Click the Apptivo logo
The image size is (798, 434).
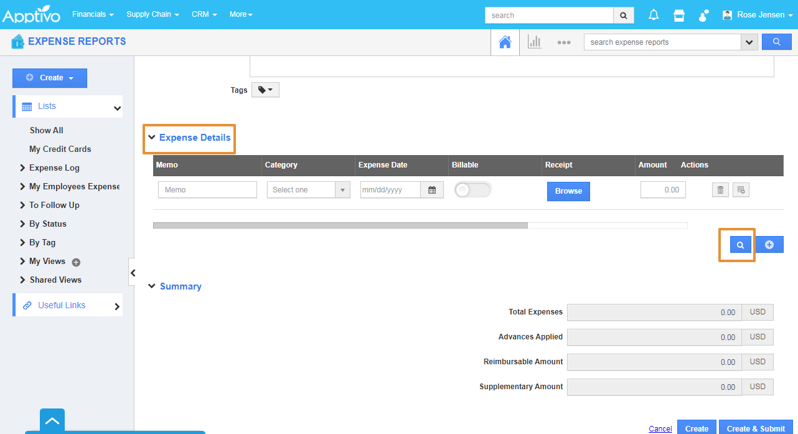click(32, 14)
